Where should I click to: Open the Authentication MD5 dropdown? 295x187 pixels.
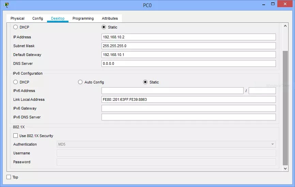[x=166, y=144]
